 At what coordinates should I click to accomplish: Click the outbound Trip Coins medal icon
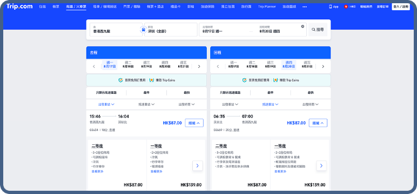(152, 80)
